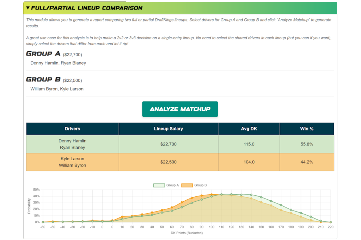Collapse the Full/Partial Lineup Comparison triangle
The image size is (361, 240).
(x=28, y=8)
